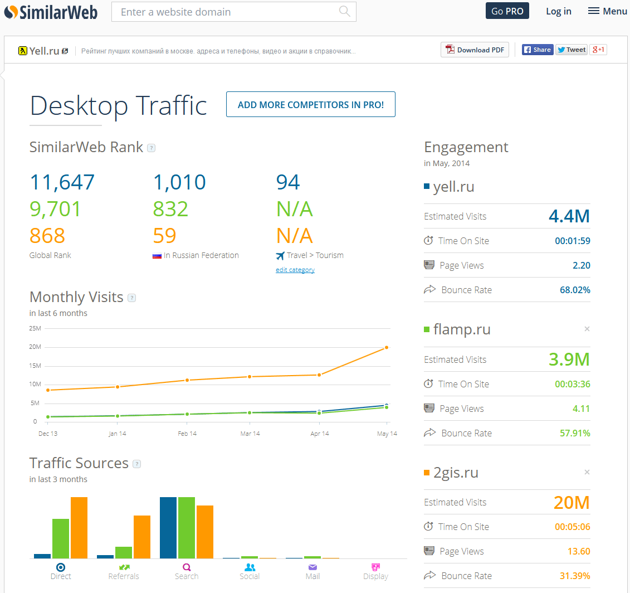The height and width of the screenshot is (593, 630).
Task: Click the 2gis.ru page views 13.60
Action: (579, 551)
